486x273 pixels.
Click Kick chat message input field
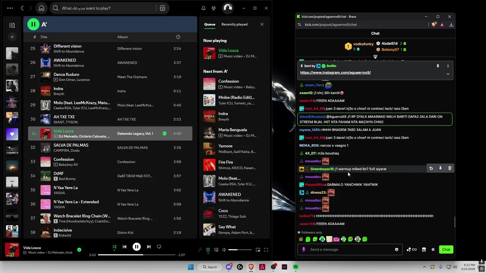pos(349,249)
